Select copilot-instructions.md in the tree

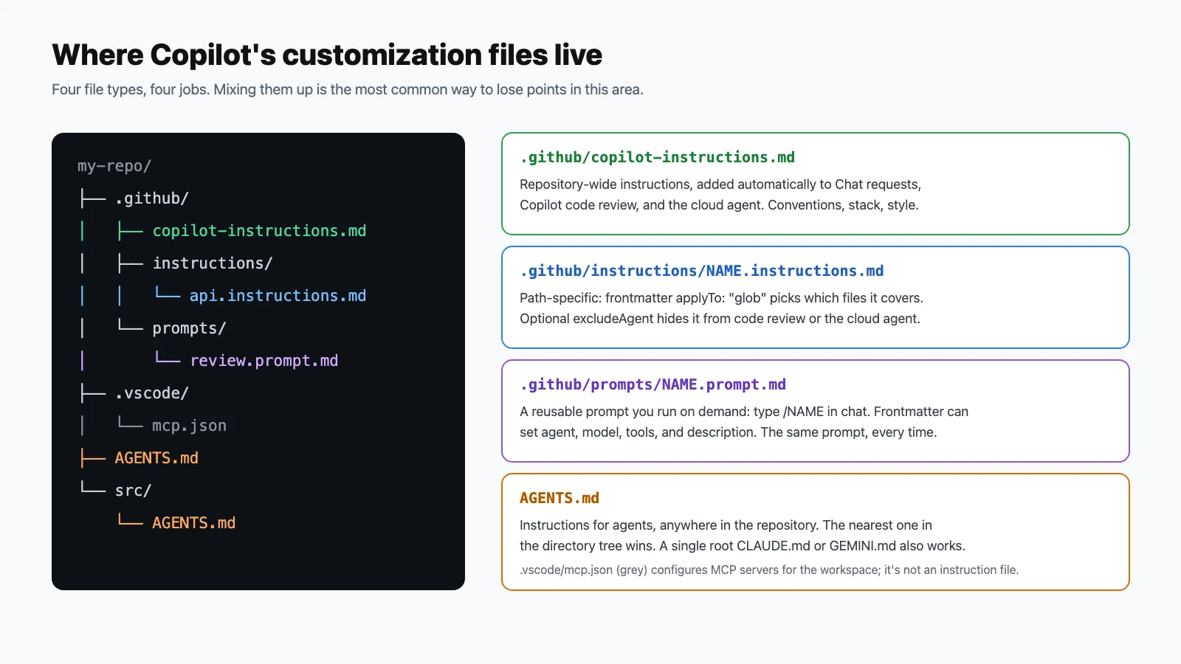[x=259, y=231]
